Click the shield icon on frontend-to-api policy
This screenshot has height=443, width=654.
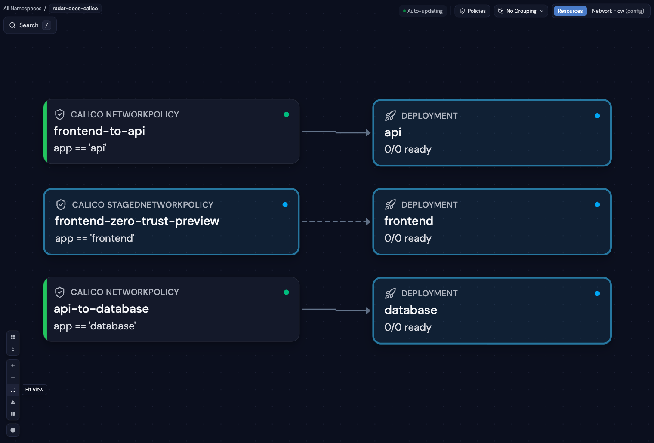[x=60, y=114]
